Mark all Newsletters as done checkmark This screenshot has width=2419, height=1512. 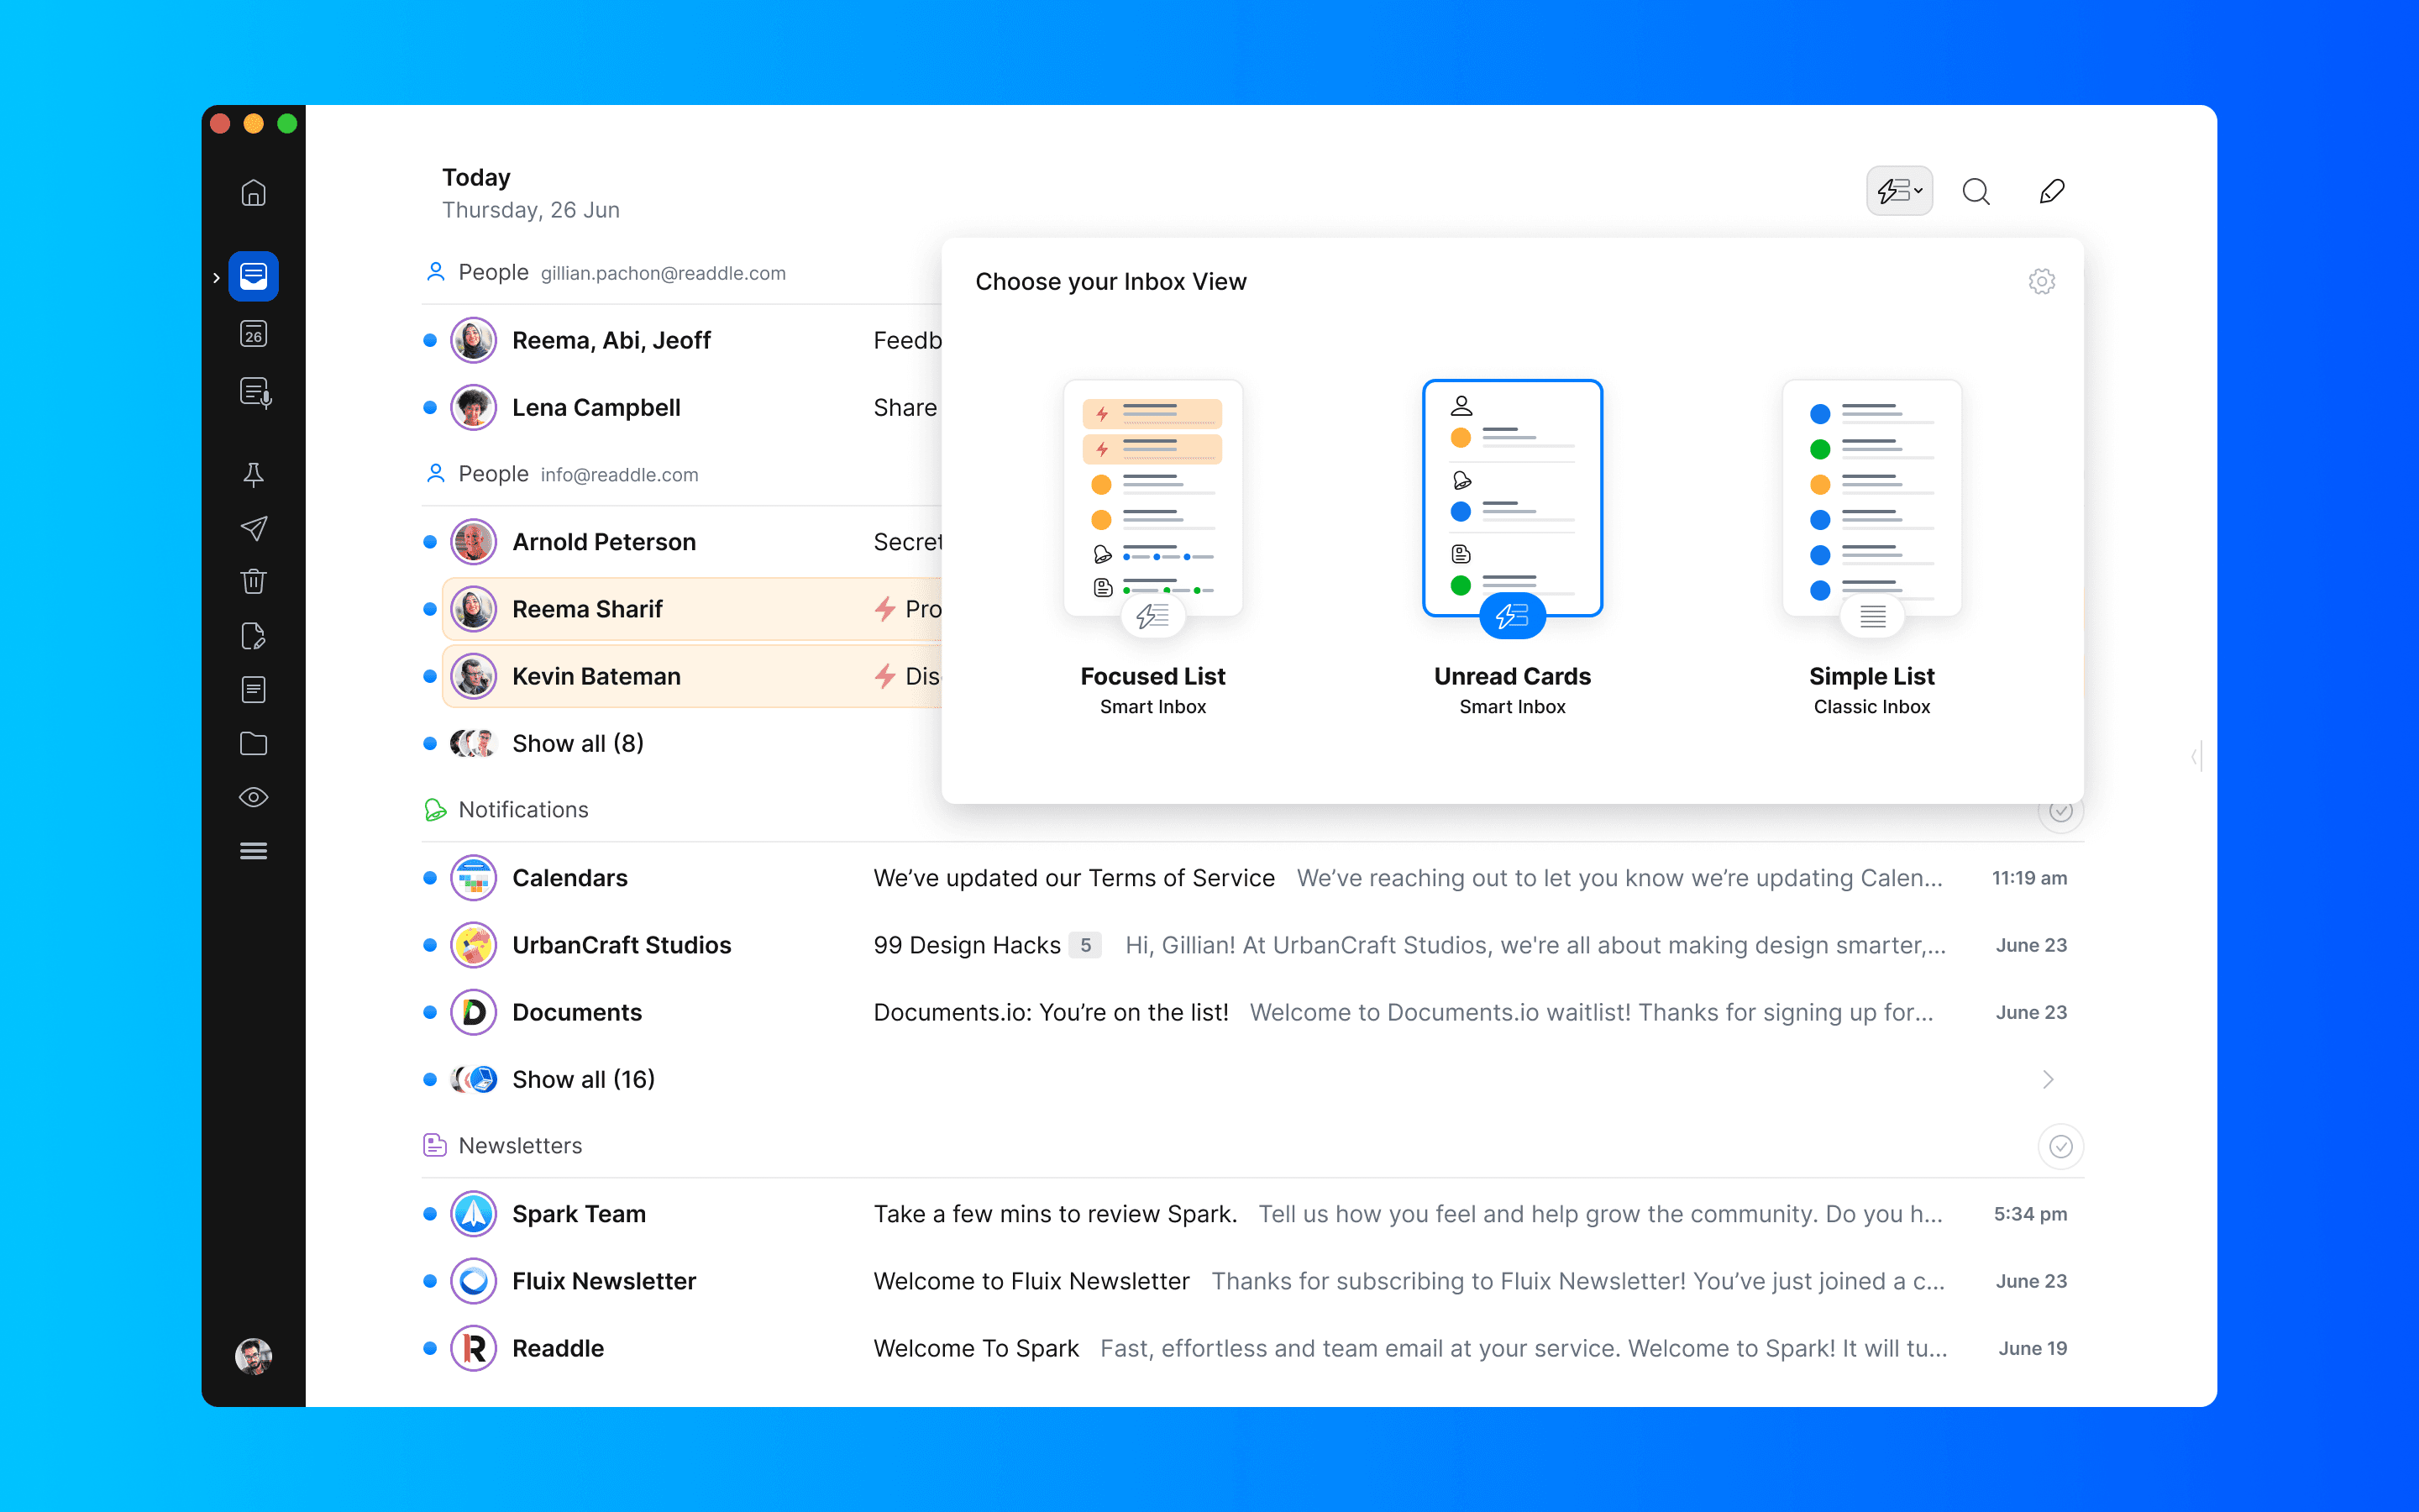2060,1146
